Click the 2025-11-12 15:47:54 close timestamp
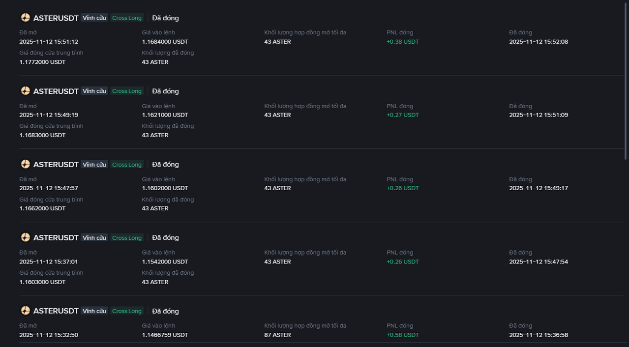The image size is (629, 347). pos(539,262)
